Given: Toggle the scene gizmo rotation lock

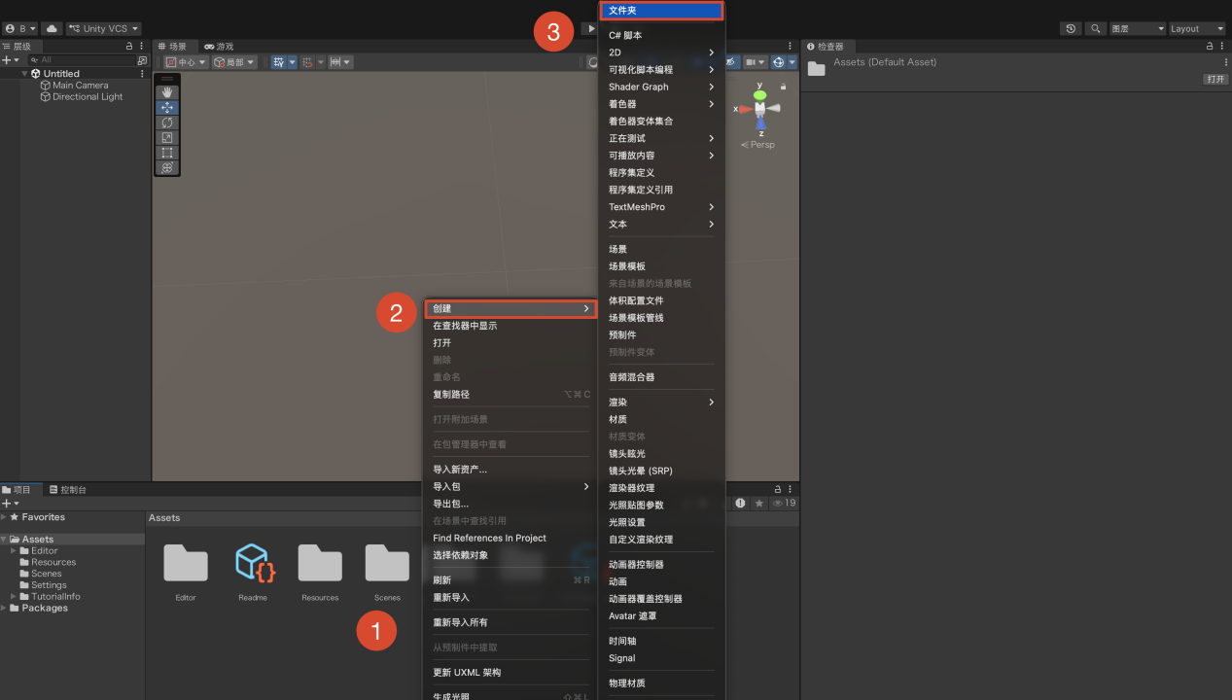Looking at the screenshot, I should [783, 87].
